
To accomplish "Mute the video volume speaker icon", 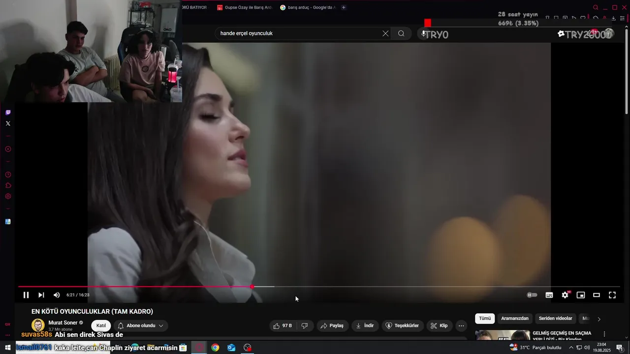I will 57,295.
